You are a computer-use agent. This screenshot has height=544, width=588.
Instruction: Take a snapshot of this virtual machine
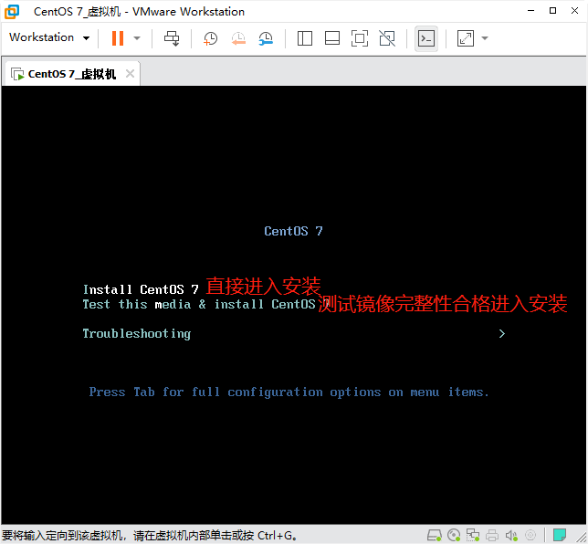(210, 38)
